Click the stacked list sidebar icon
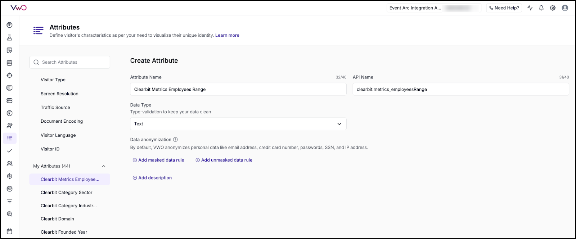Image resolution: width=576 pixels, height=239 pixels. pyautogui.click(x=10, y=63)
